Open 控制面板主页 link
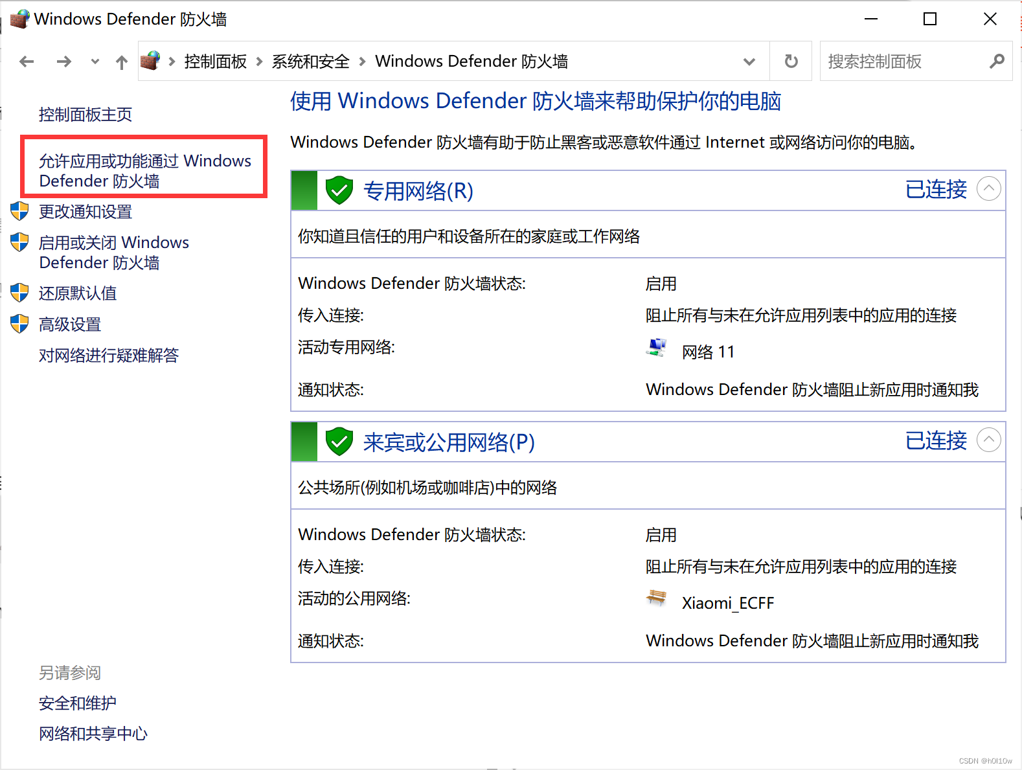The width and height of the screenshot is (1022, 770). tap(85, 115)
